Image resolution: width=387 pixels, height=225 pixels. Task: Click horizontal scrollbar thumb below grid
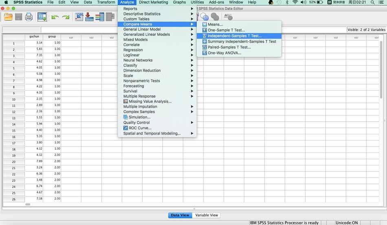coord(28,204)
